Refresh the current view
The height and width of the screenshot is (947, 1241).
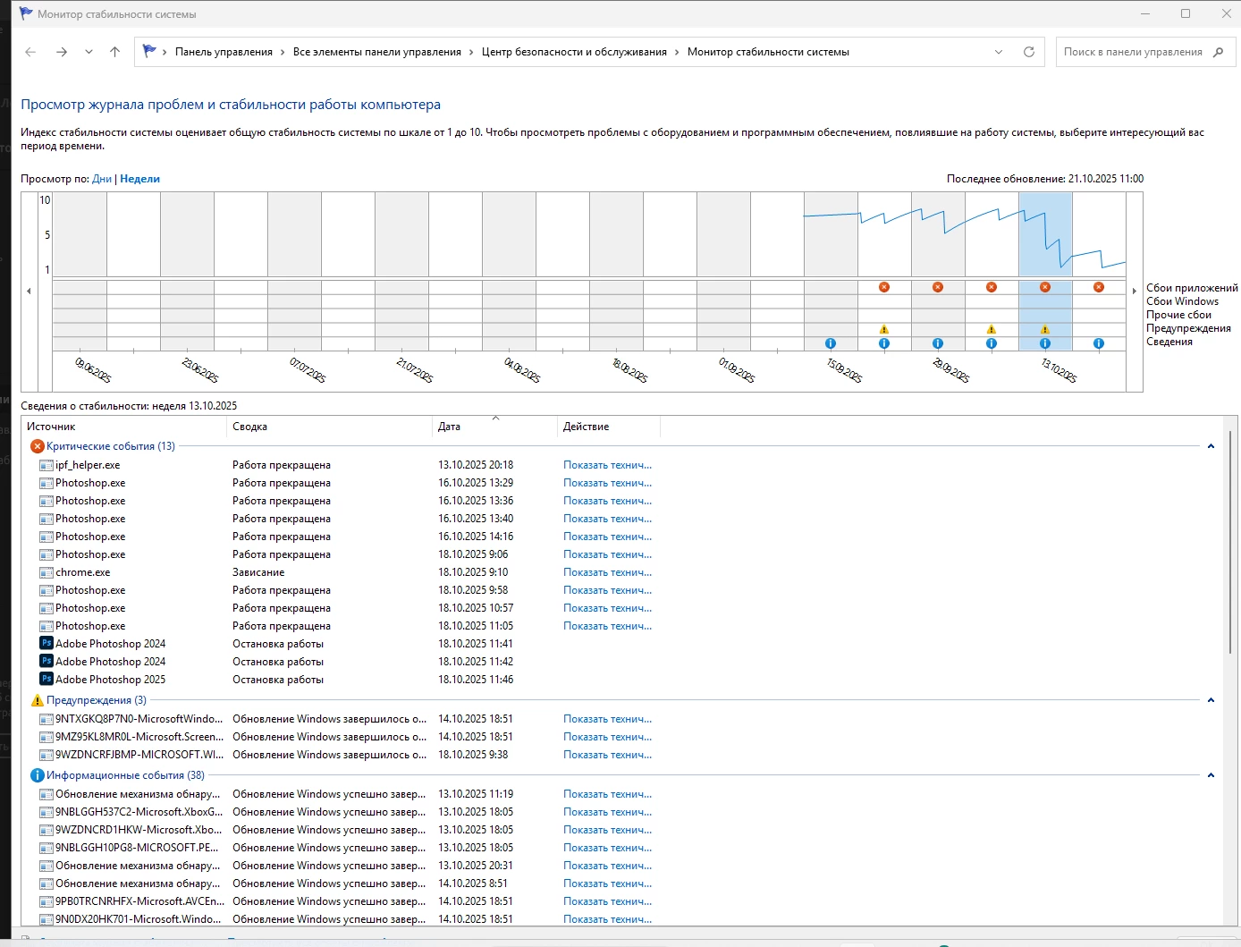click(1029, 52)
